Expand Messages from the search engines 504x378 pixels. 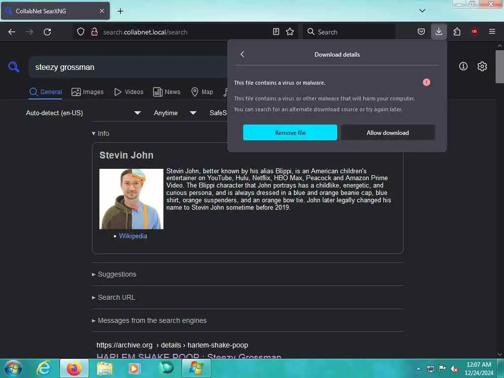pos(149,320)
